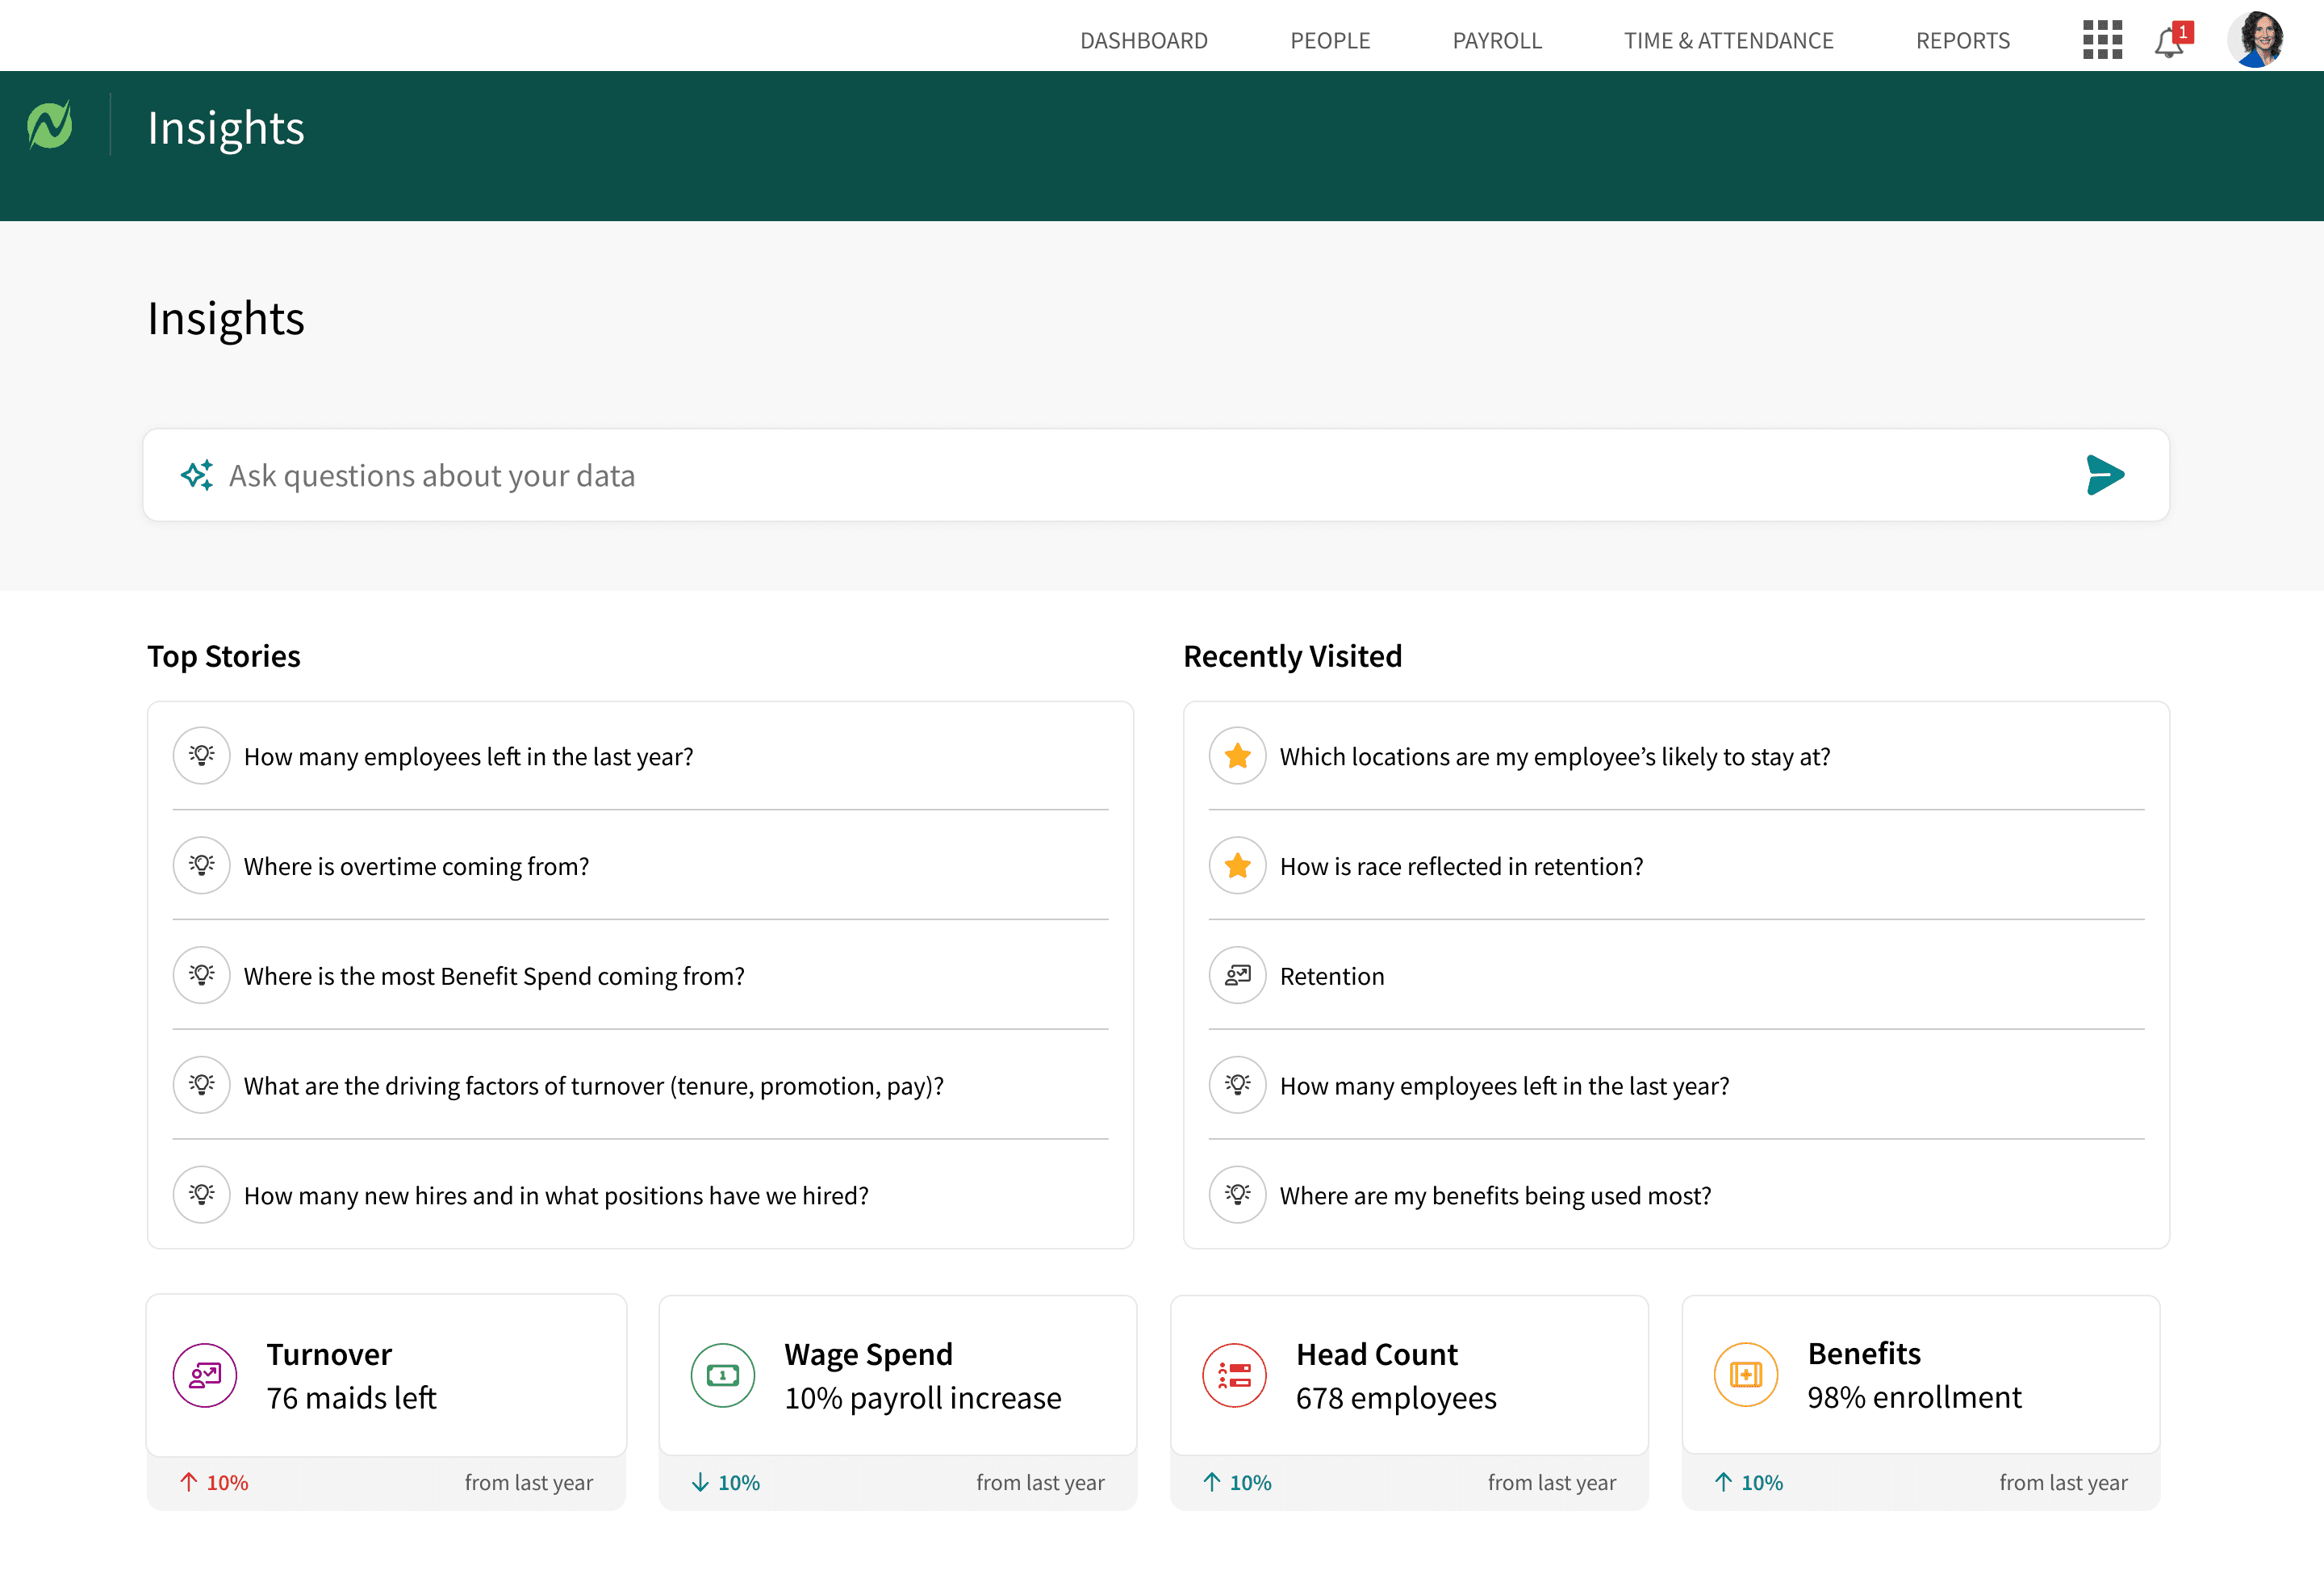The height and width of the screenshot is (1574, 2324).
Task: Click the lightbulb next to overtime question
Action: (x=202, y=865)
